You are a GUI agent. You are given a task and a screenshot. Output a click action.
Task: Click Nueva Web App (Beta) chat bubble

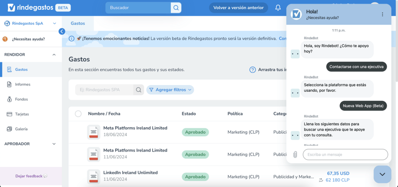(363, 106)
